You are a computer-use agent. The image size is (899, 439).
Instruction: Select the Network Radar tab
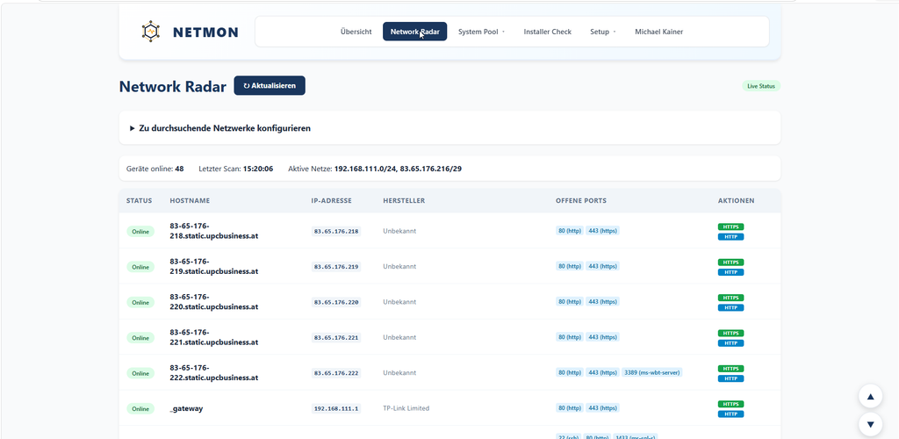click(x=415, y=32)
